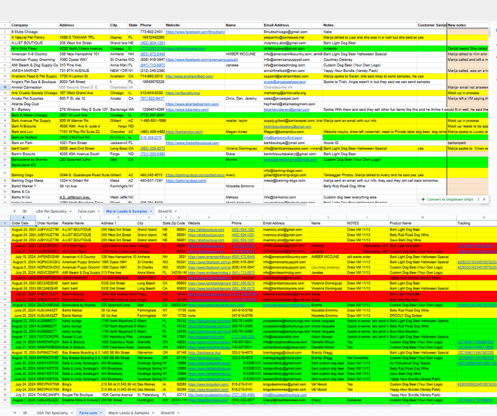
Task: Open USA Pet Specialty tab dropdown in lower spreadsheet
Action: tap(71, 413)
